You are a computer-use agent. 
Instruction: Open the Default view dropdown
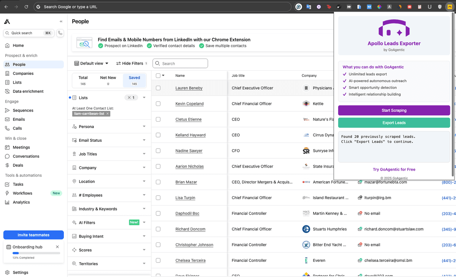coord(92,63)
